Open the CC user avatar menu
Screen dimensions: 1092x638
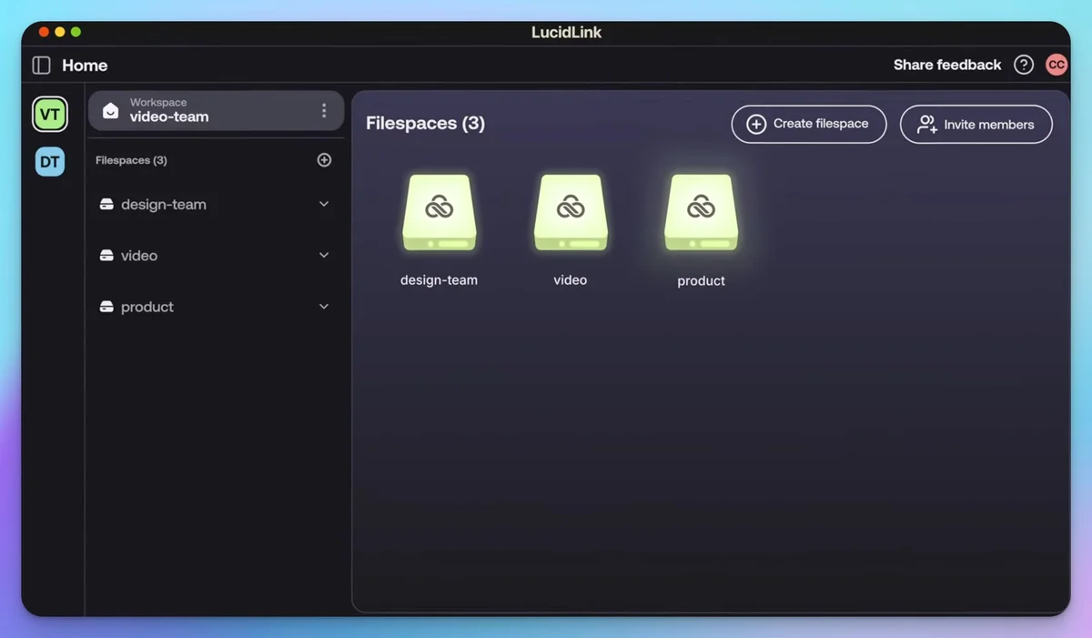[x=1056, y=65]
